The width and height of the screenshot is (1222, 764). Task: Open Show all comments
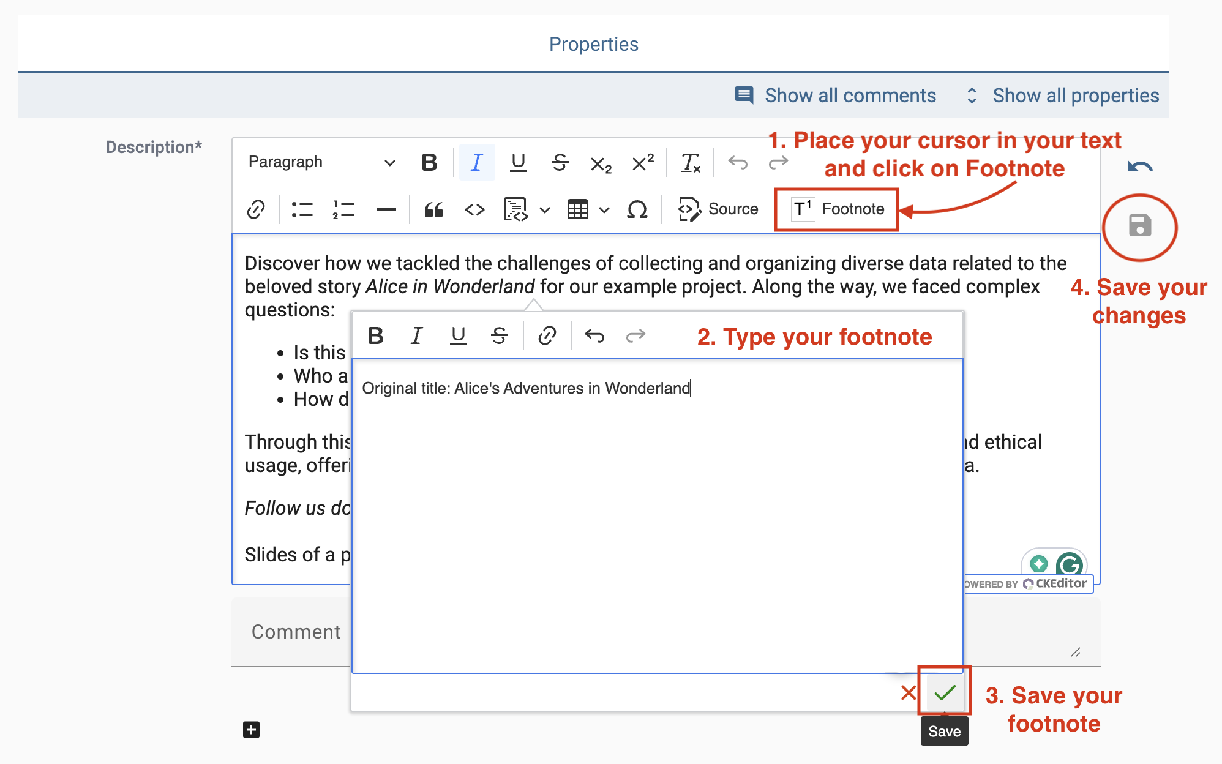coord(836,95)
